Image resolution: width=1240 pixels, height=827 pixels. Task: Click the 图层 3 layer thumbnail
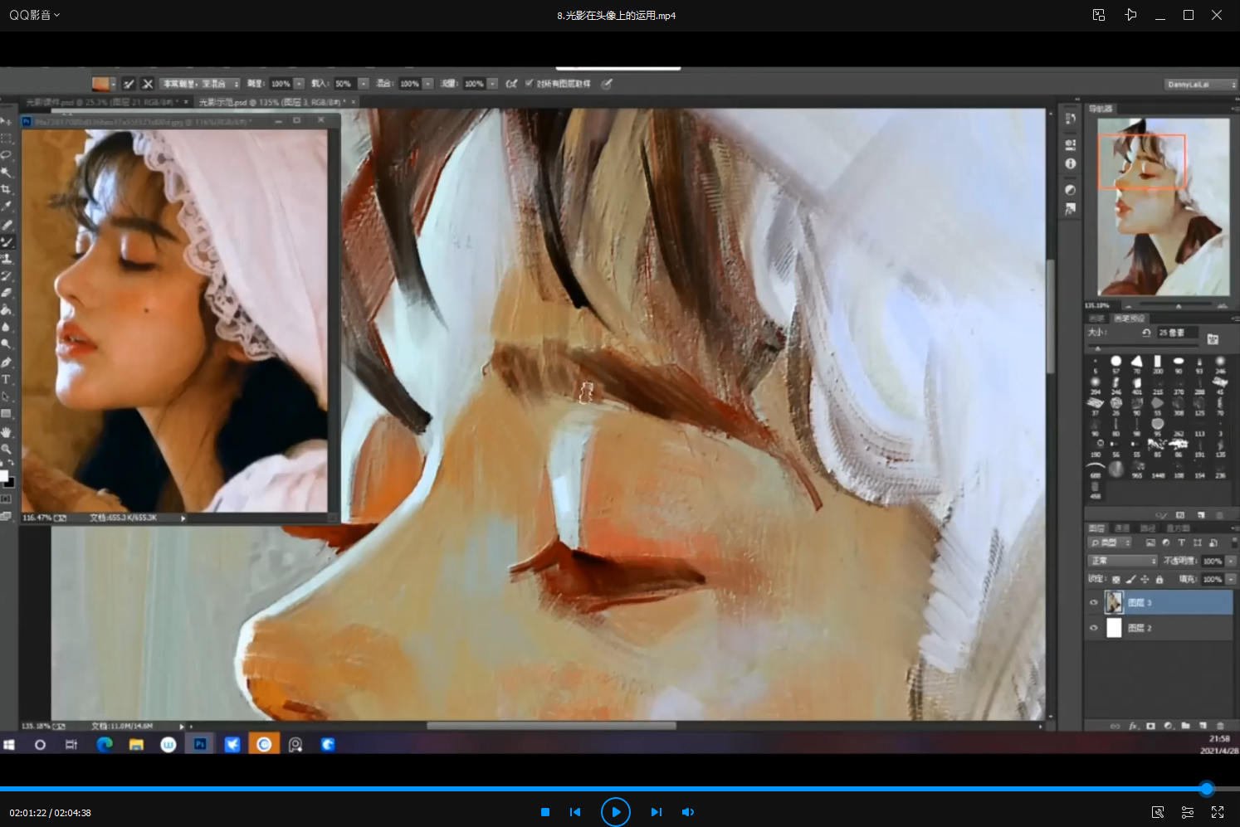click(x=1114, y=602)
